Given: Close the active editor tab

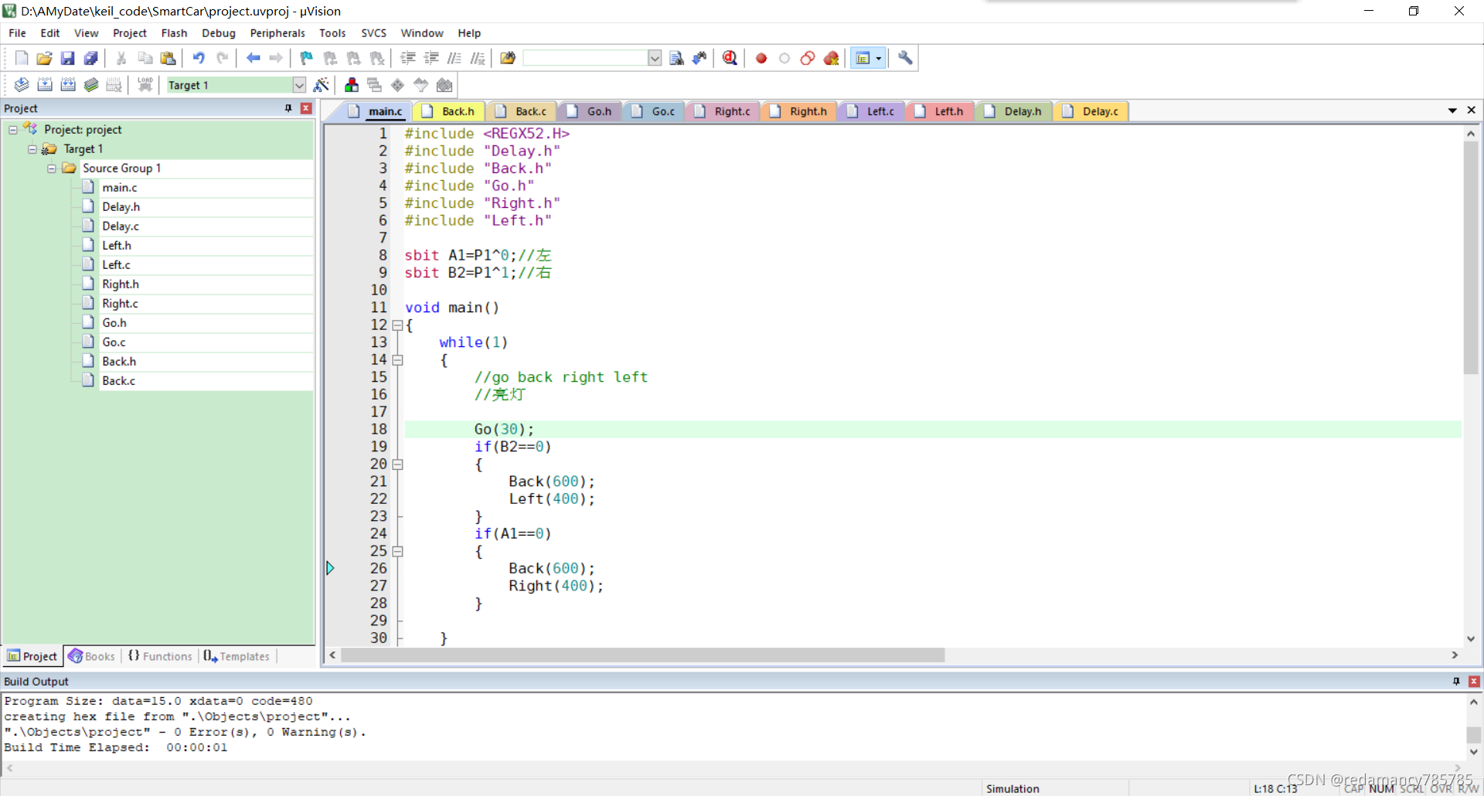Looking at the screenshot, I should coord(1472,111).
